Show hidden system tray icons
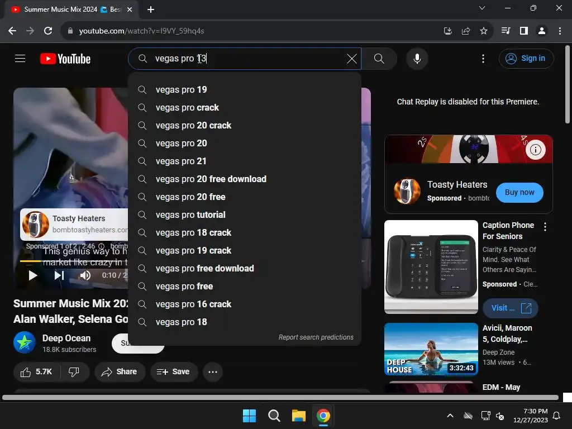This screenshot has height=429, width=572. (450, 416)
